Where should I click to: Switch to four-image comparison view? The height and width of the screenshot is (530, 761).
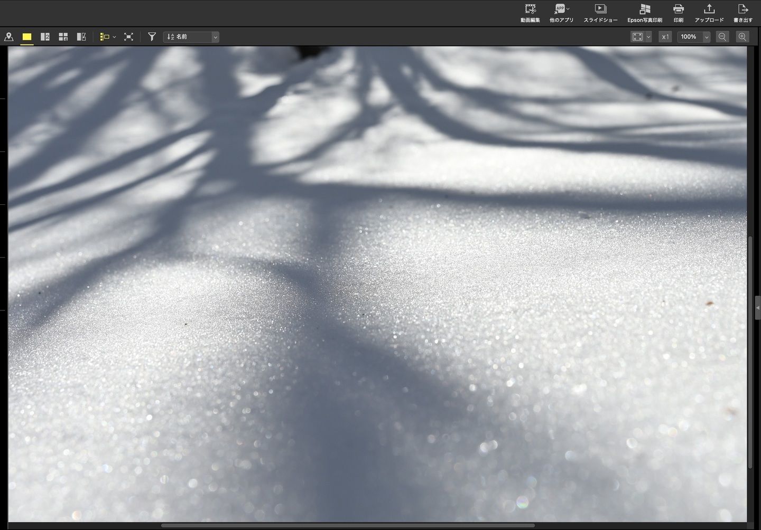[x=63, y=37]
